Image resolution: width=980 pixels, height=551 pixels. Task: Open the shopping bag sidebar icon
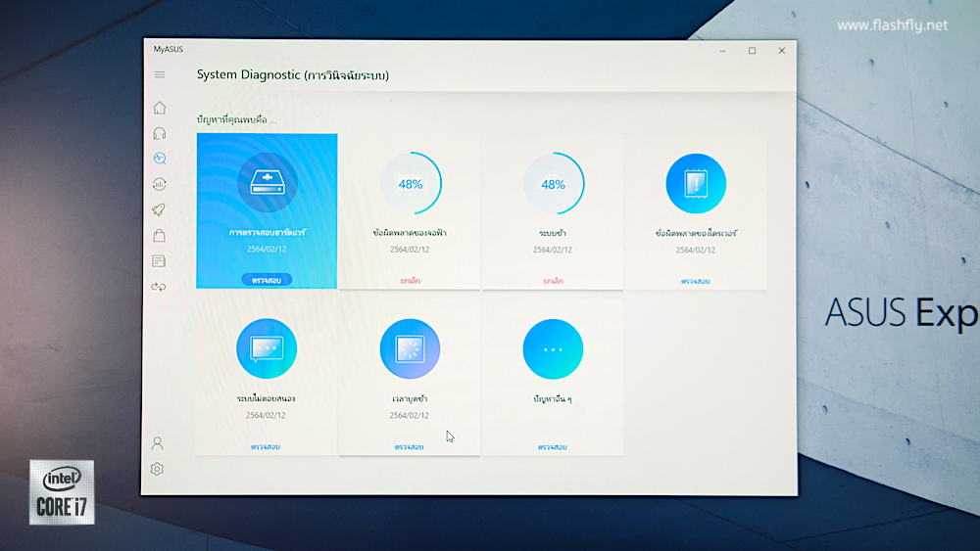coord(159,235)
